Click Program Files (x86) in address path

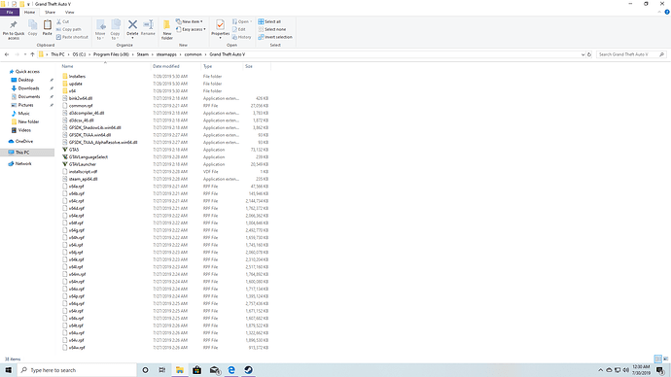[x=111, y=54]
